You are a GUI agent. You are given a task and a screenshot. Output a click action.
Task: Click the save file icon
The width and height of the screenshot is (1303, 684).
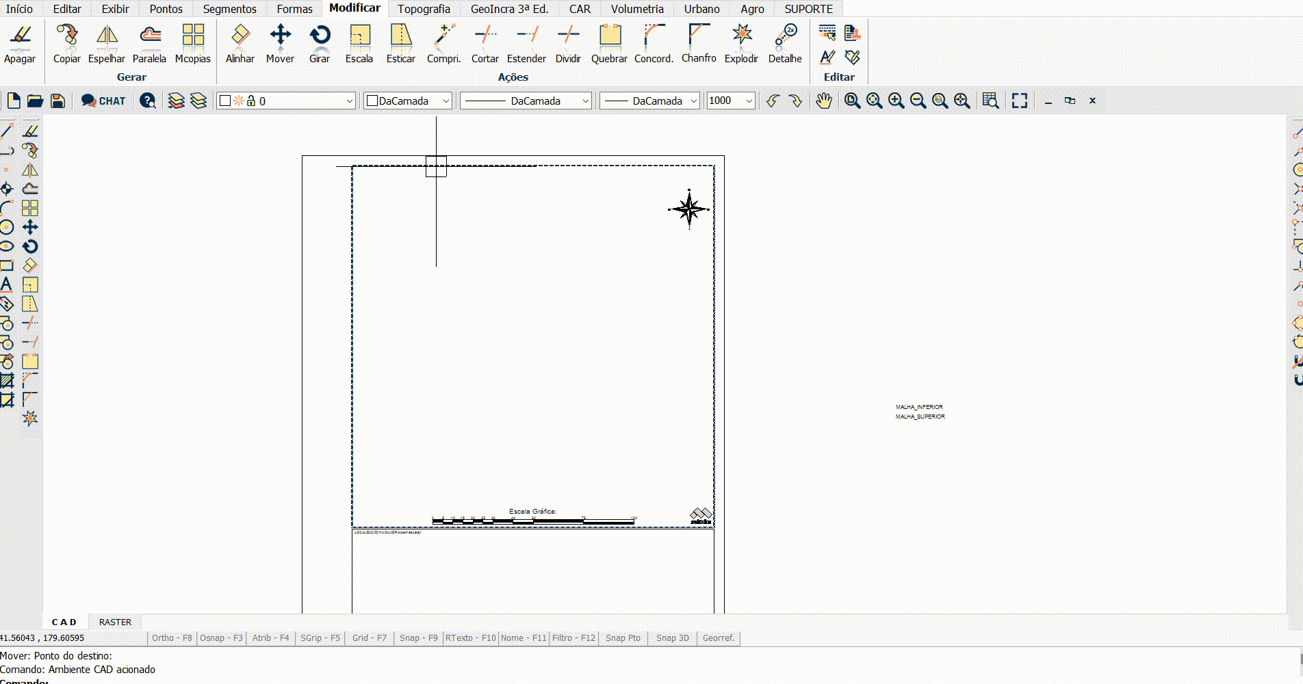click(x=58, y=101)
